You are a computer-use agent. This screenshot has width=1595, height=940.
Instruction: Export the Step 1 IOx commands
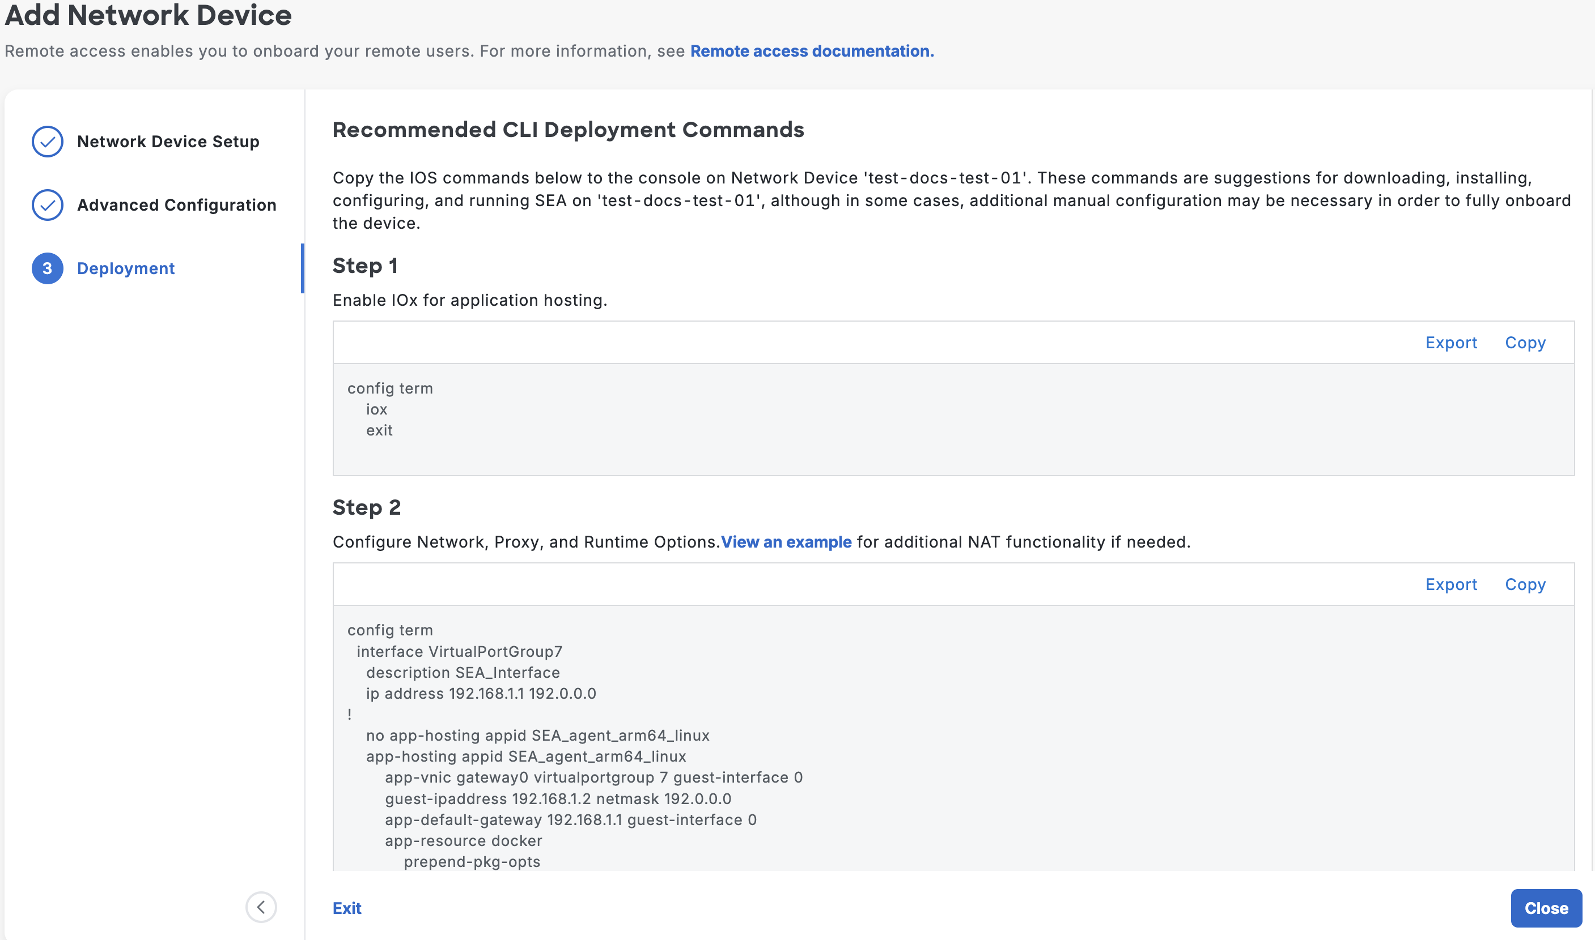click(x=1451, y=342)
